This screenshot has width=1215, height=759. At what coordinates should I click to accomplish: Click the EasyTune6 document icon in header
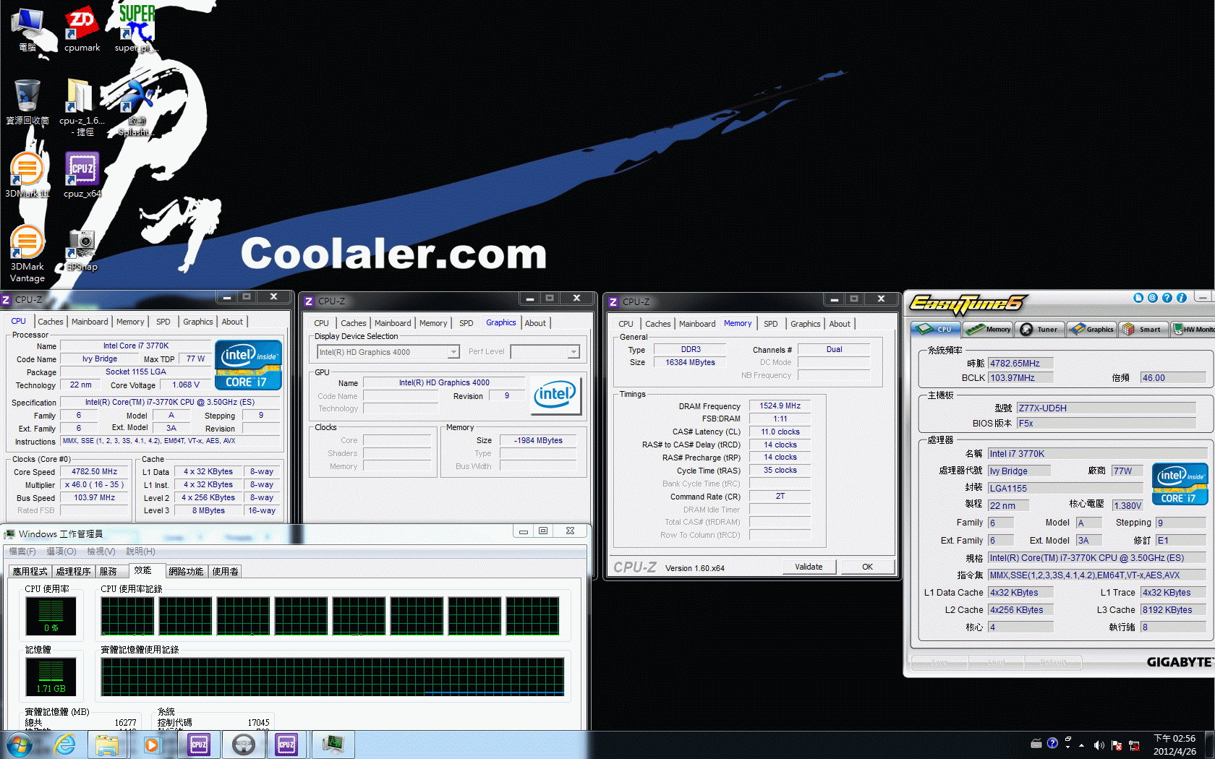[x=1138, y=298]
